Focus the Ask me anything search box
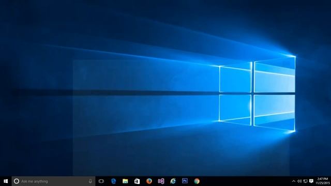 [53, 181]
